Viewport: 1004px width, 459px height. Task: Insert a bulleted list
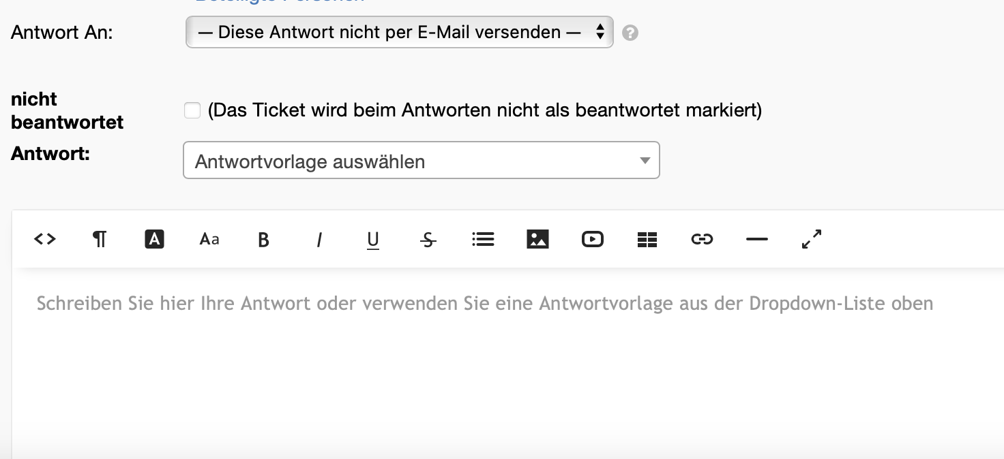[483, 239]
